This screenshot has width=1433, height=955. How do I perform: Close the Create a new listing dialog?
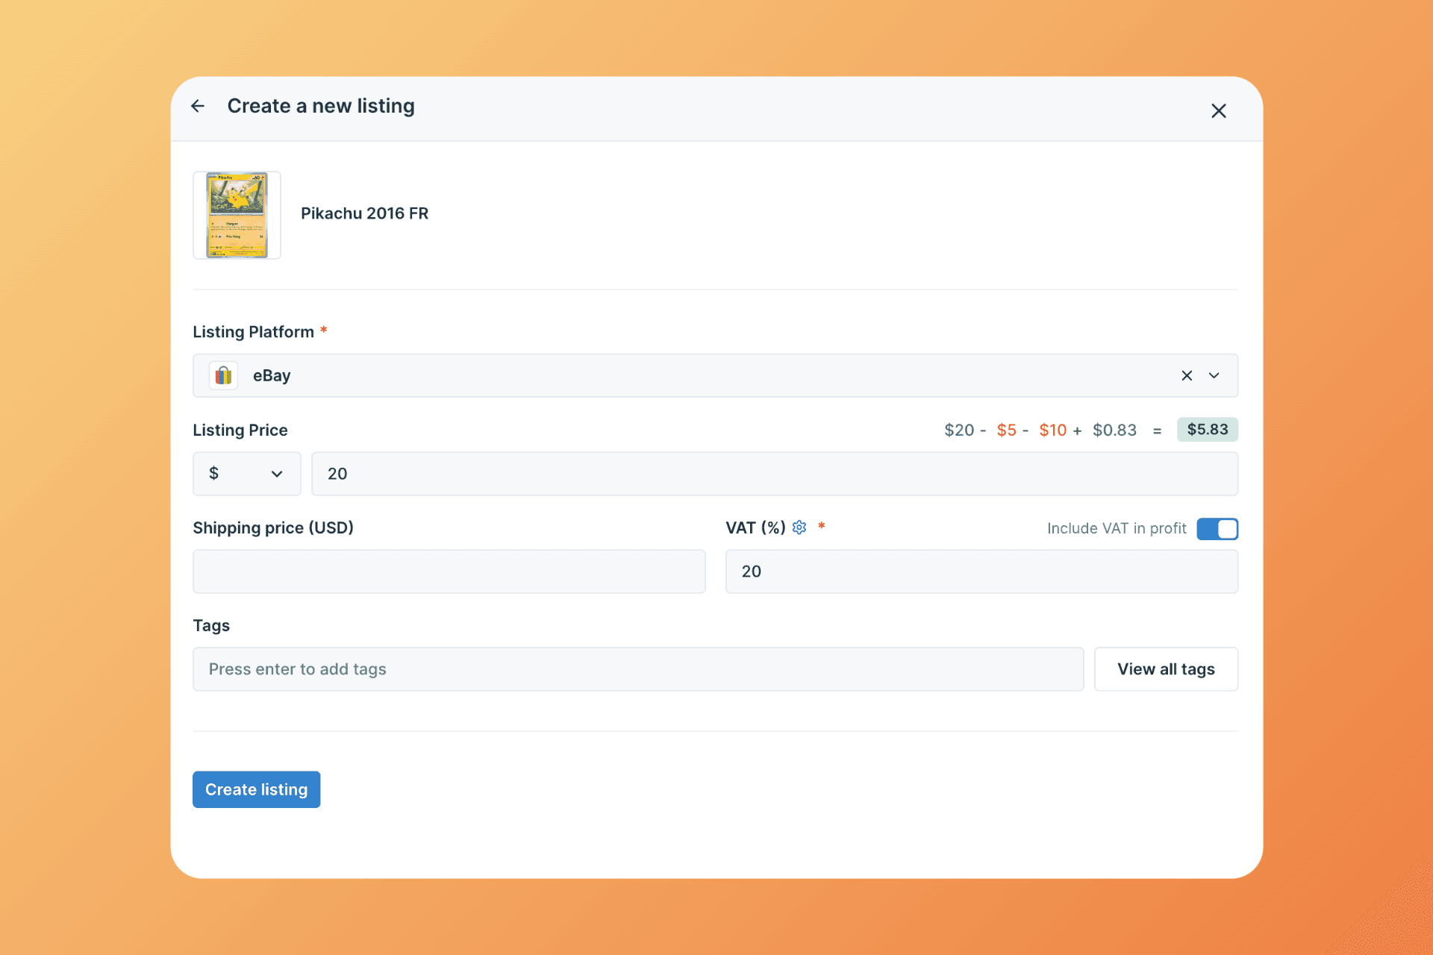coord(1218,111)
